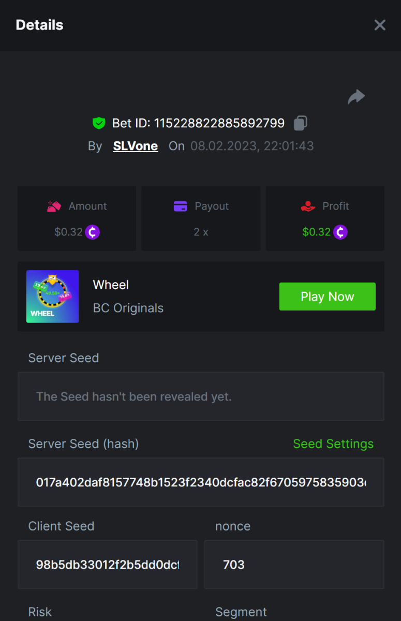The width and height of the screenshot is (401, 621).
Task: Click the currency coin icon under Amount
Action: 93,232
